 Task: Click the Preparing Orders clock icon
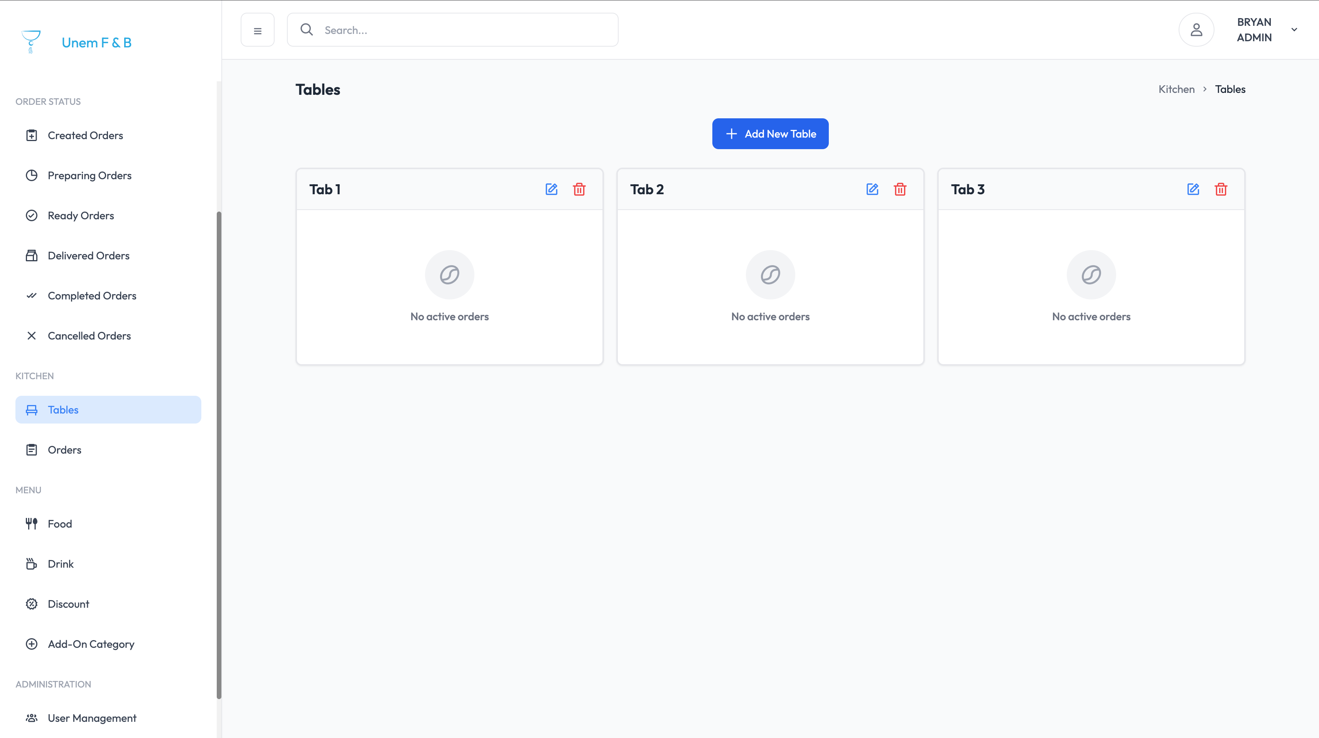pyautogui.click(x=32, y=175)
